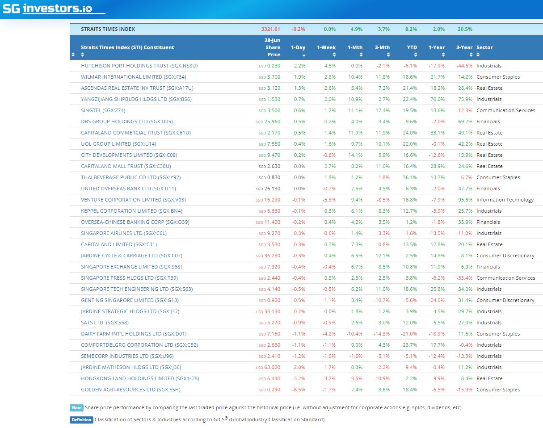The width and height of the screenshot is (543, 428).
Task: Click the descending sort arrow under 1-Day
Action: coord(304,55)
